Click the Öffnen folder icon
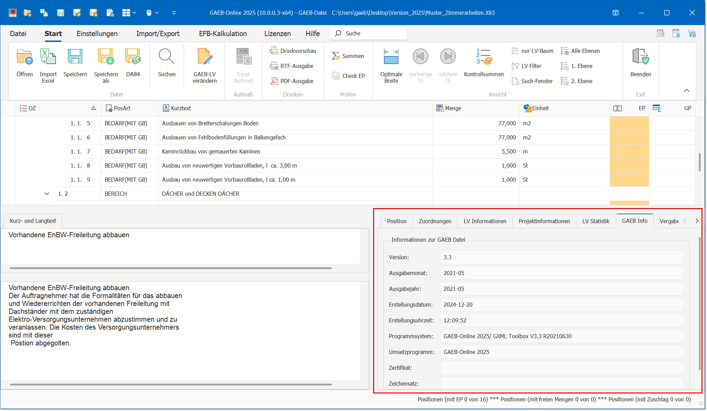 [x=24, y=57]
